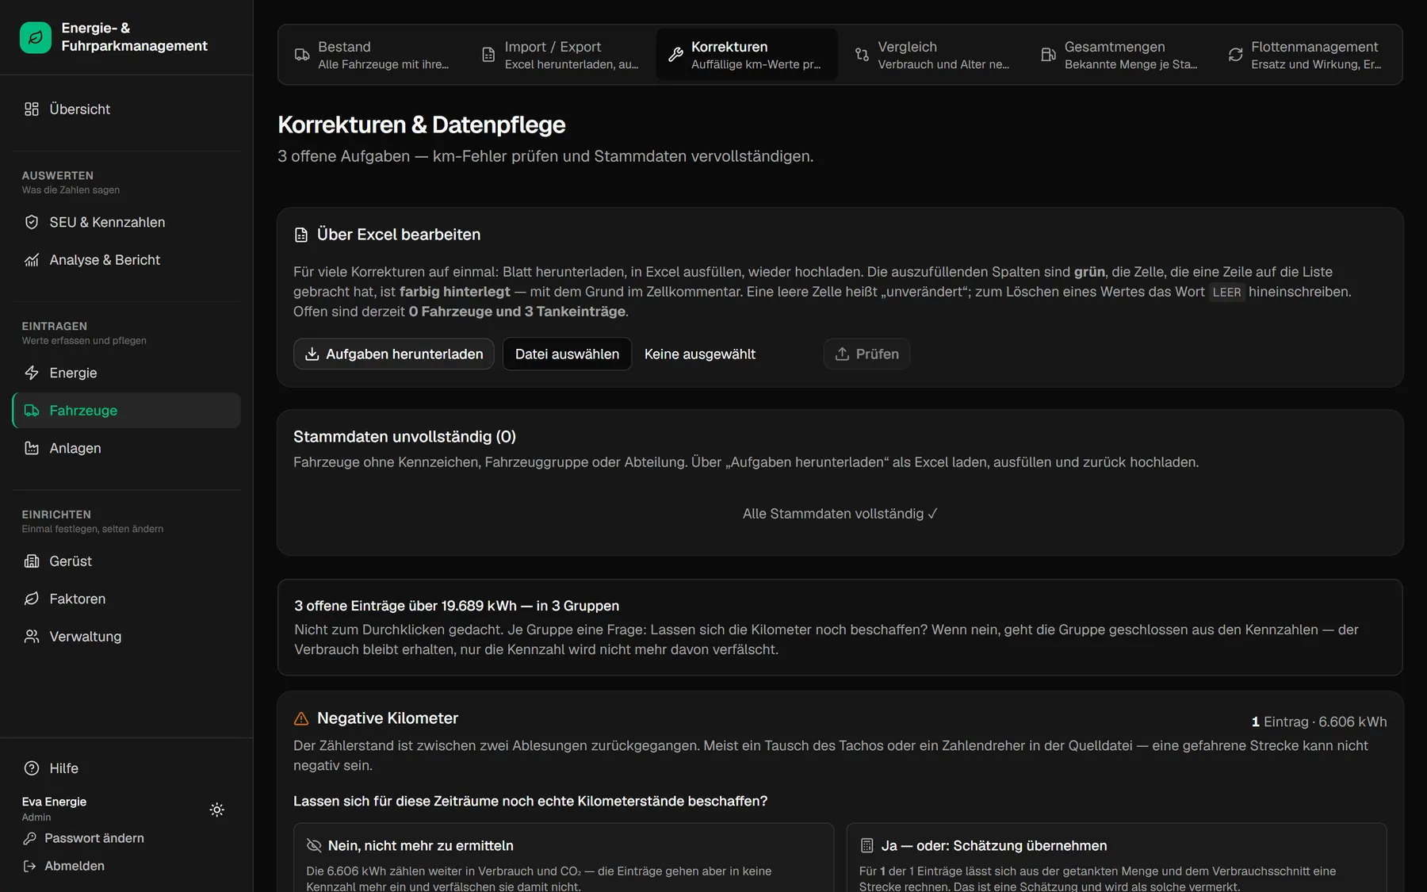Open the Gesamtmengen tab
The image size is (1427, 892).
(x=1120, y=55)
